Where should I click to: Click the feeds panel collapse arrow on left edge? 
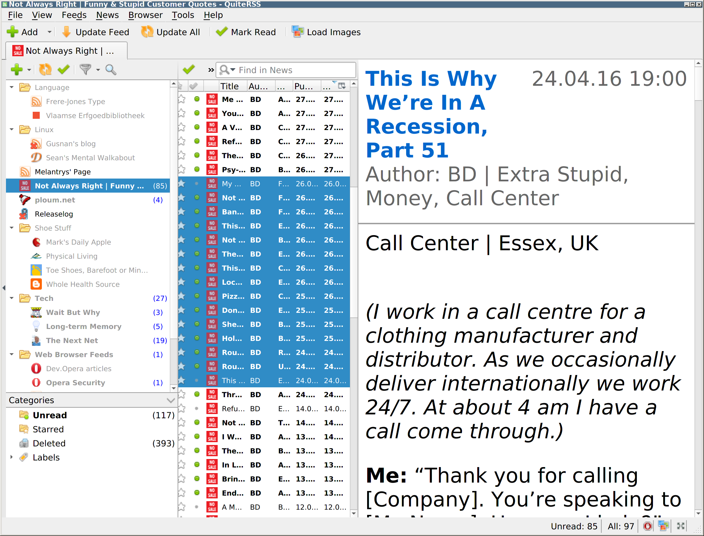(x=4, y=288)
